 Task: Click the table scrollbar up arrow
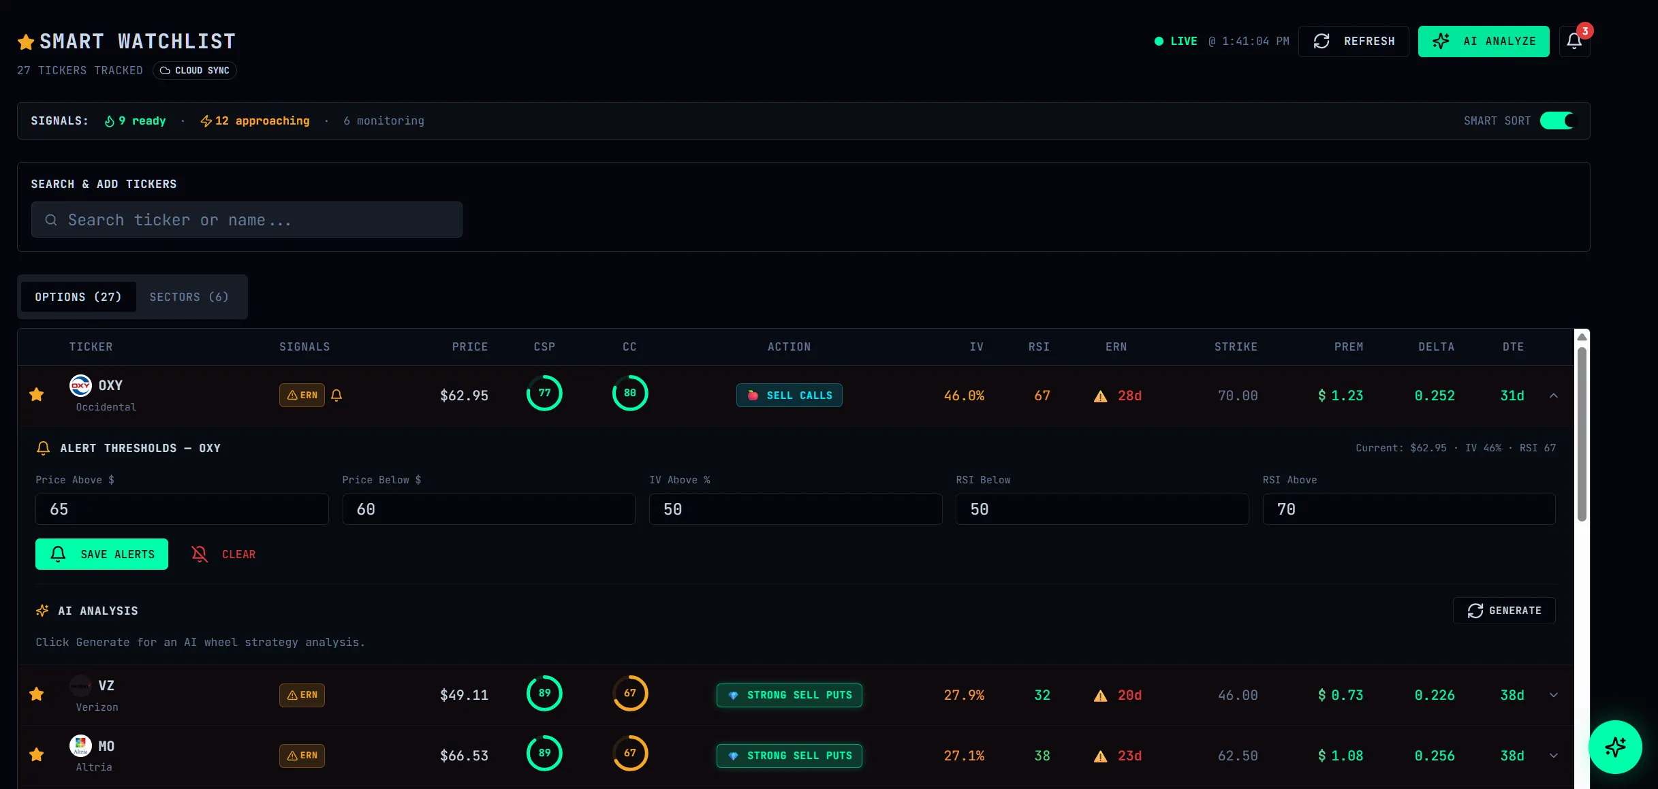coord(1582,337)
